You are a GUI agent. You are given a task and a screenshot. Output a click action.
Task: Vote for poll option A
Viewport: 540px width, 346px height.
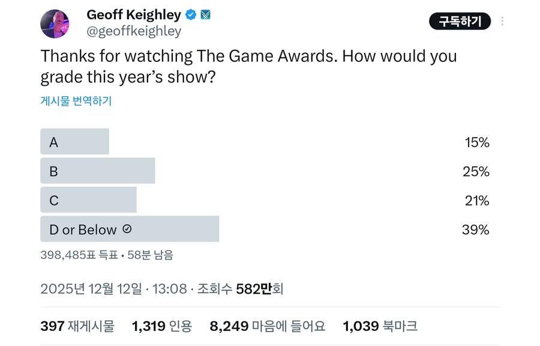(x=74, y=142)
